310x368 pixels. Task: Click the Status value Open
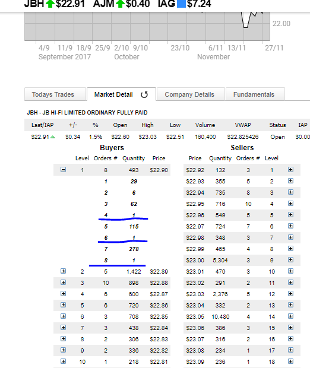(277, 137)
